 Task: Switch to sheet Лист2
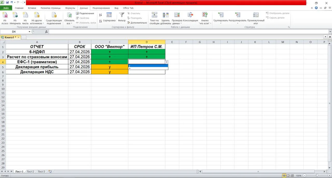click(30, 172)
